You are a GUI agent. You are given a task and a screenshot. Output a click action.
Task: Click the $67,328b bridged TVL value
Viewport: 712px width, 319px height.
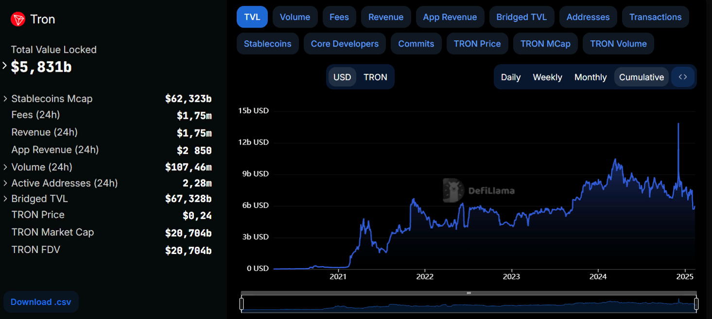(188, 199)
